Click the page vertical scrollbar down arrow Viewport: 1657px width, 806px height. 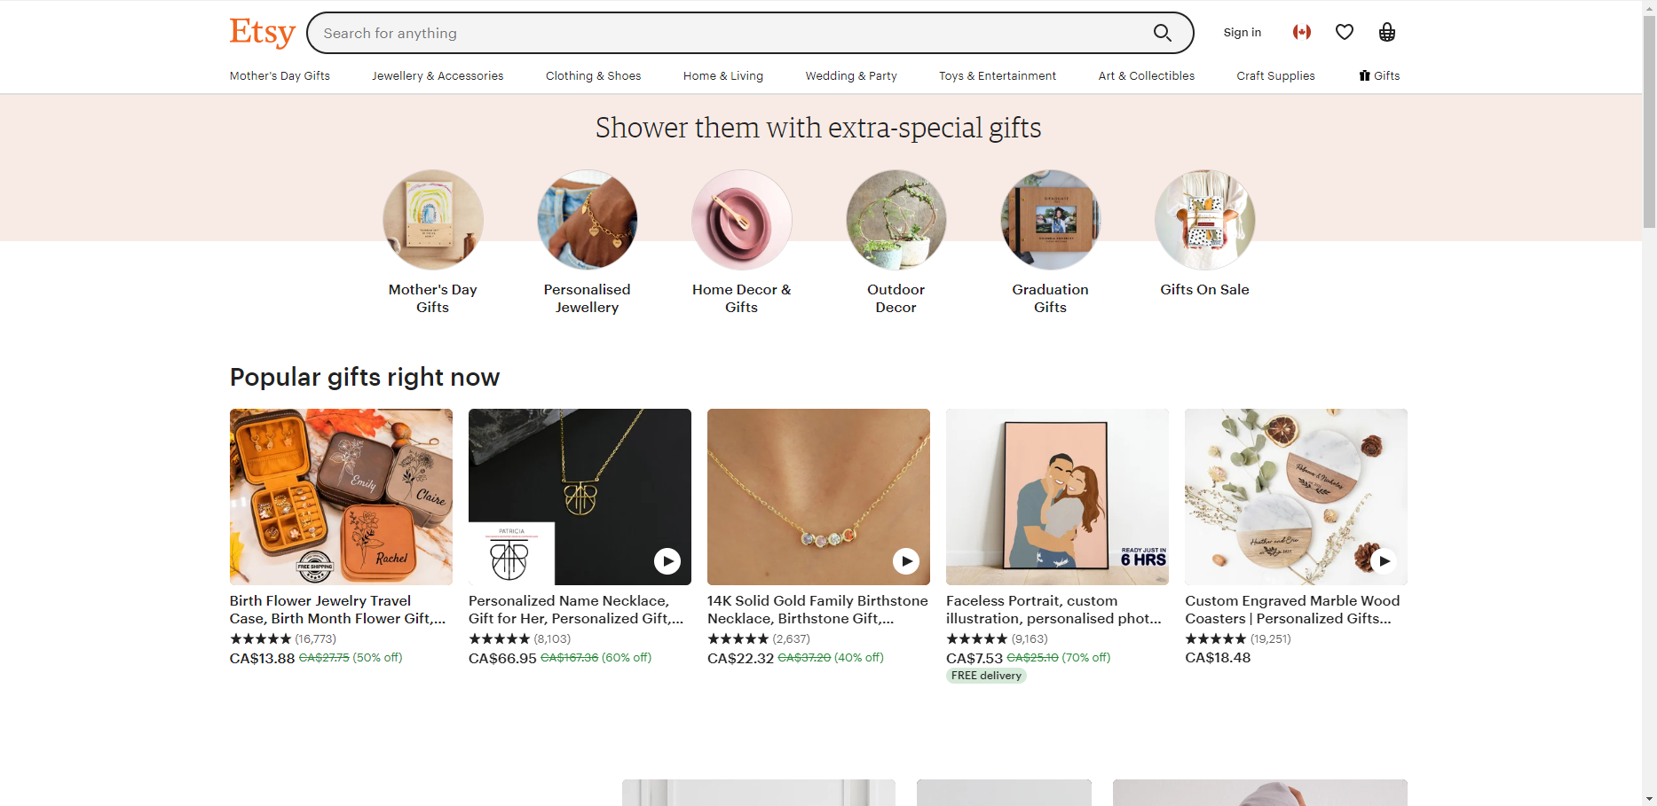(1649, 798)
